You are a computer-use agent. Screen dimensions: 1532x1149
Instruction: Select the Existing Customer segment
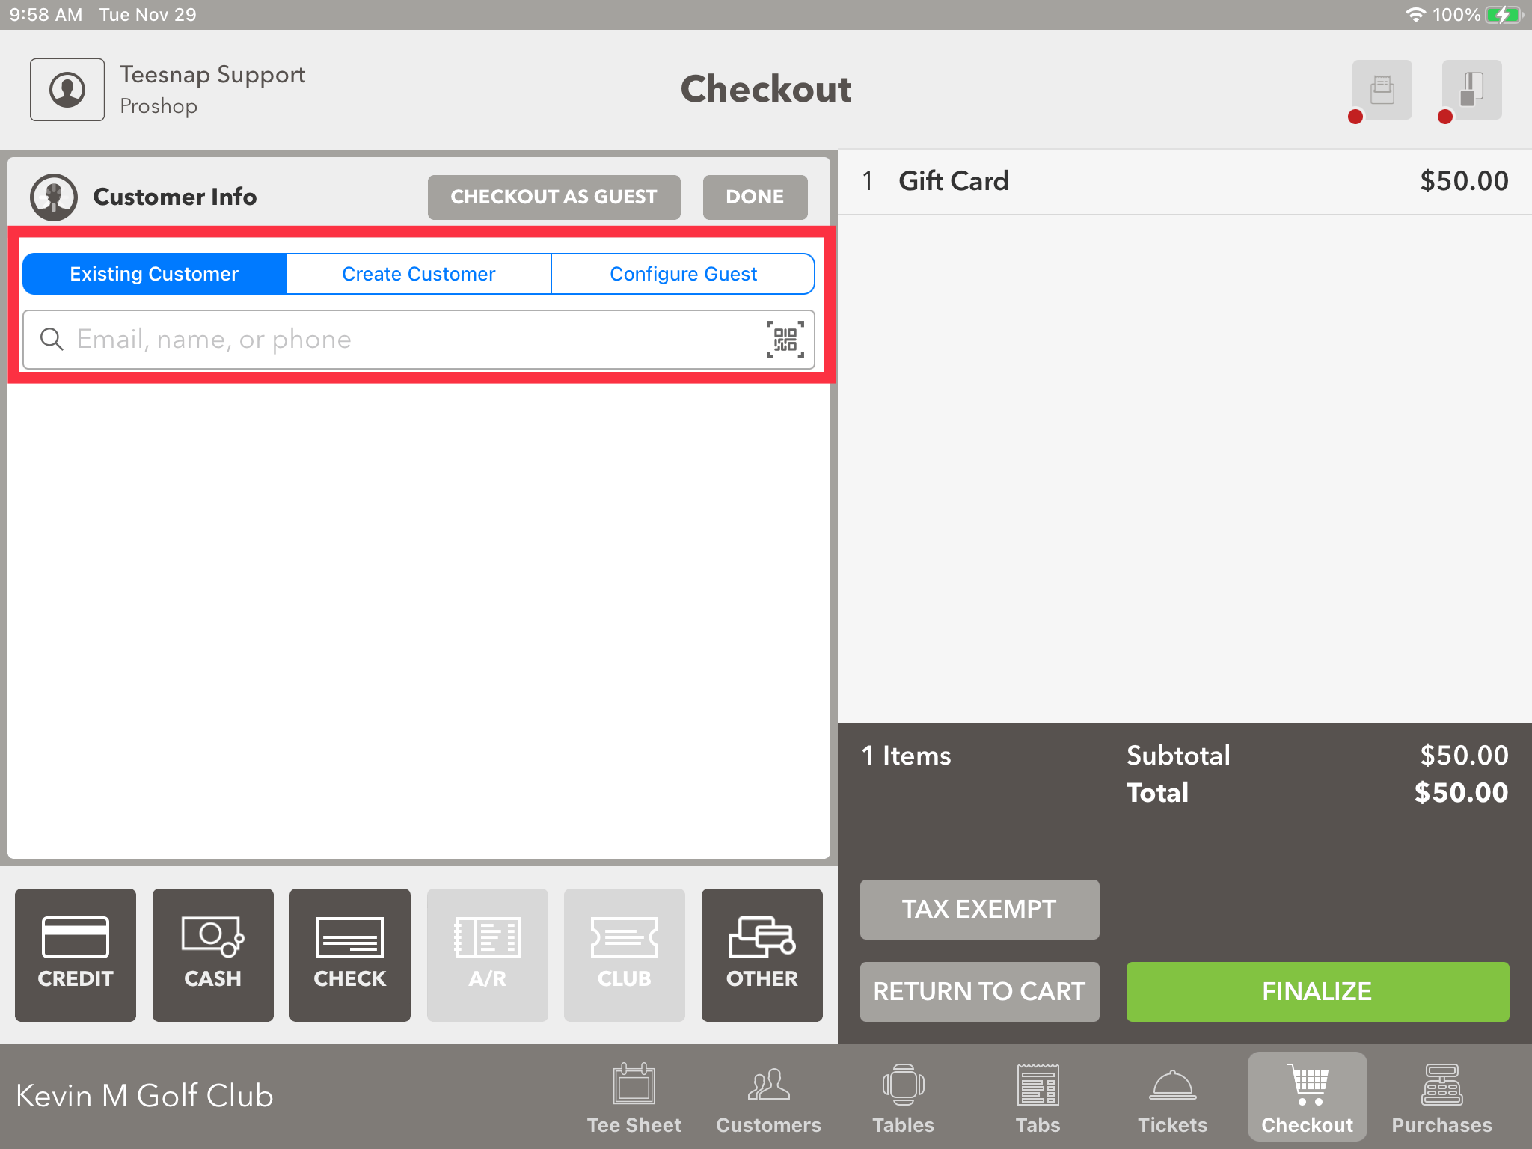tap(155, 274)
